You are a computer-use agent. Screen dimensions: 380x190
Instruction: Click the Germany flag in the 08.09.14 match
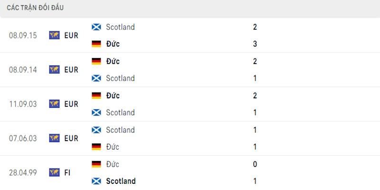click(x=96, y=61)
